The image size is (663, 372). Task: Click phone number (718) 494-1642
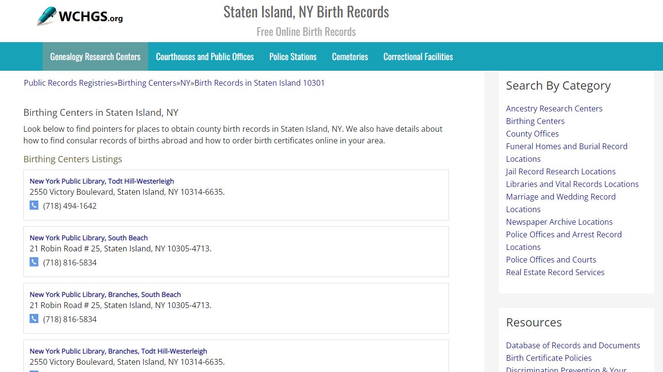pos(70,206)
